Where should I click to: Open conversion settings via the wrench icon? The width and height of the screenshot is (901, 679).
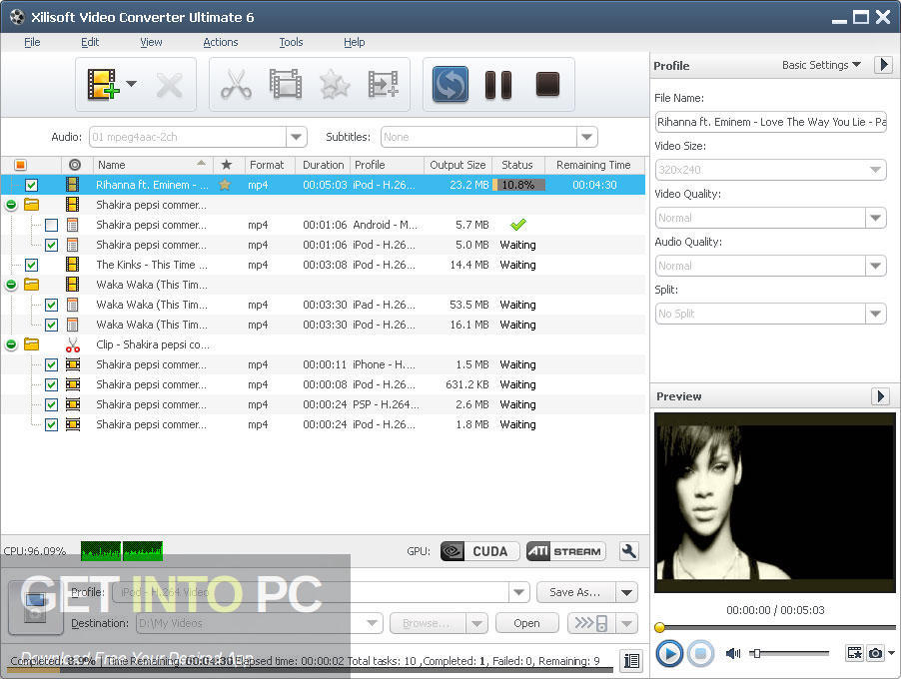(x=628, y=550)
